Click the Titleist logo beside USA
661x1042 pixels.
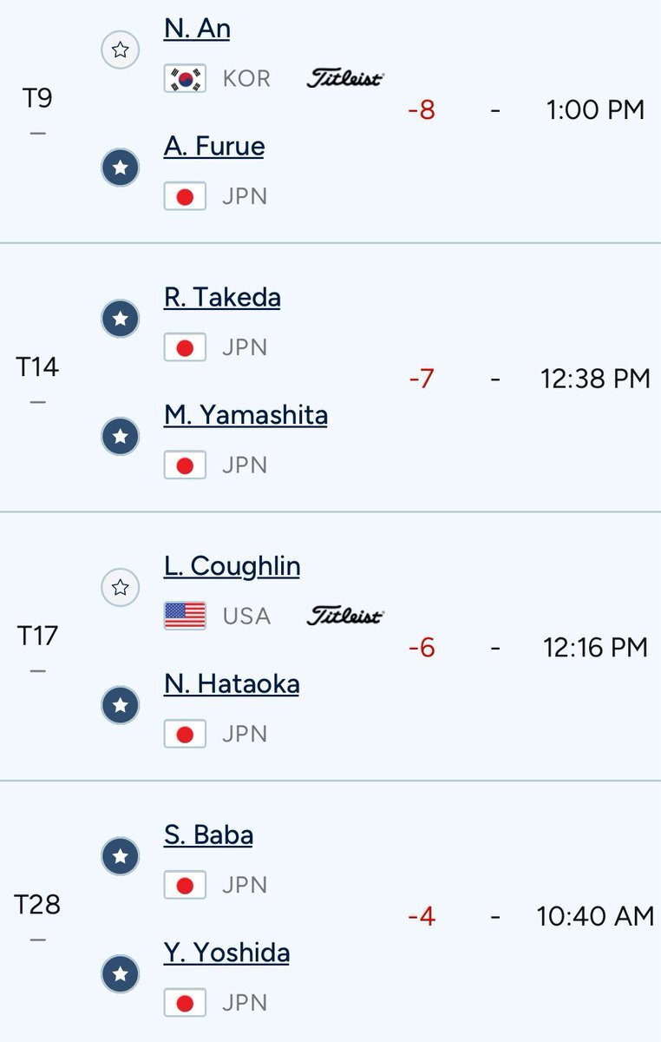(344, 616)
